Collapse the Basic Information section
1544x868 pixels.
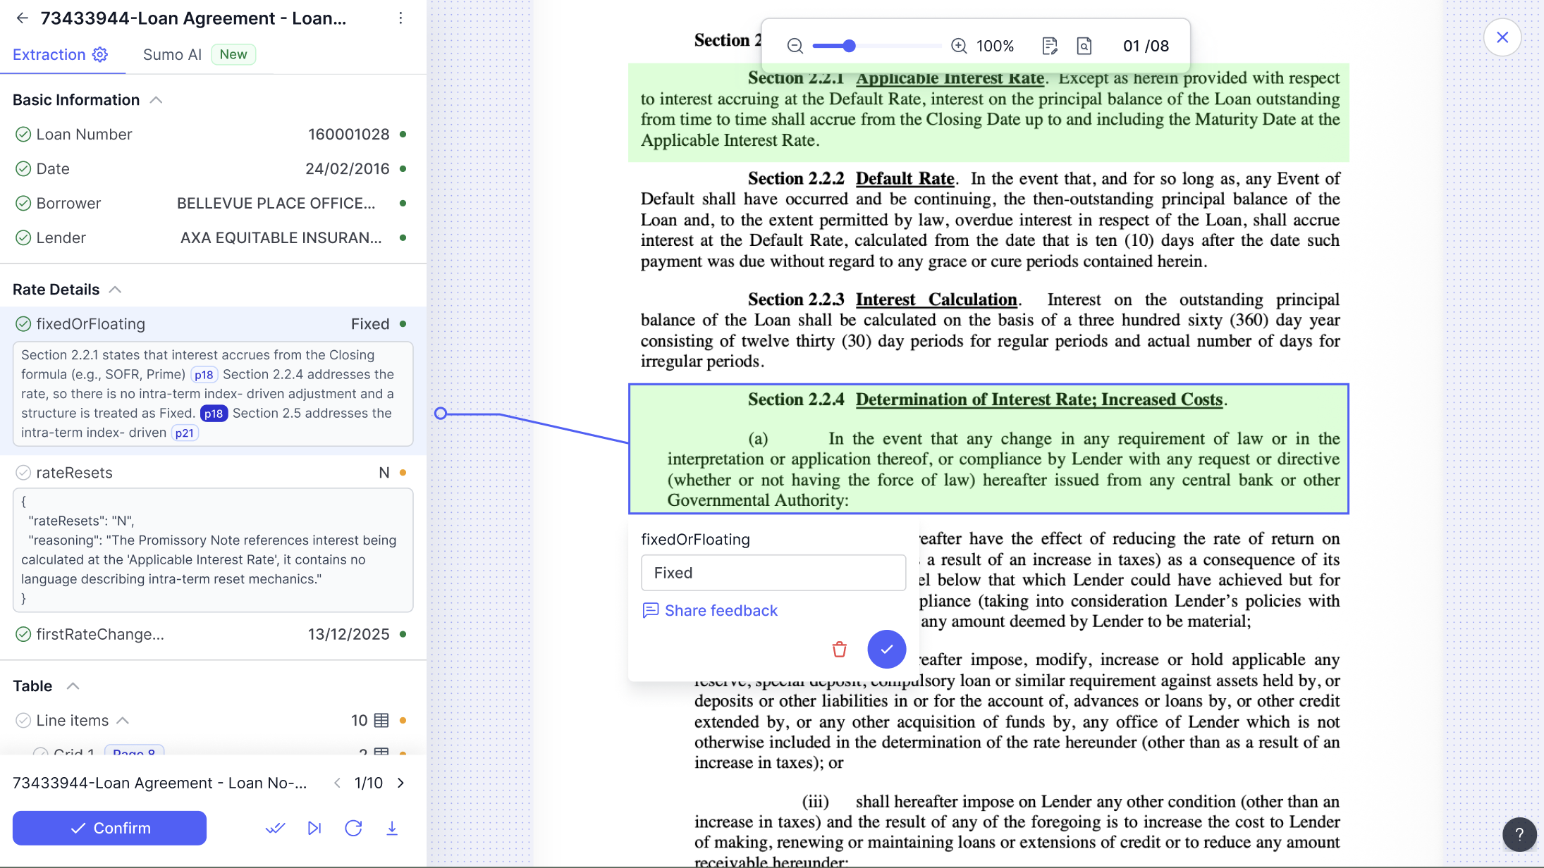[157, 100]
